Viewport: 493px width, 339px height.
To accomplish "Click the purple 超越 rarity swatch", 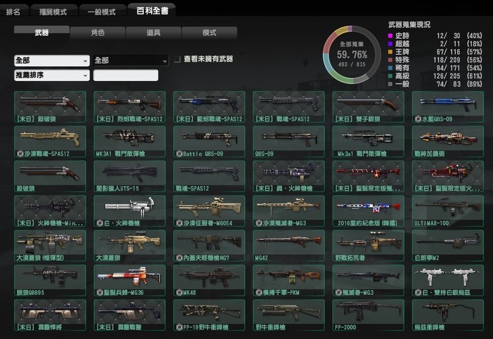I will pos(390,43).
